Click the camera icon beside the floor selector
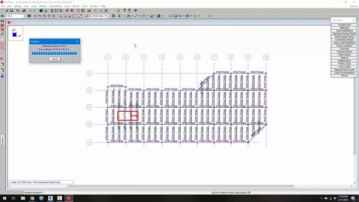 pos(29,16)
